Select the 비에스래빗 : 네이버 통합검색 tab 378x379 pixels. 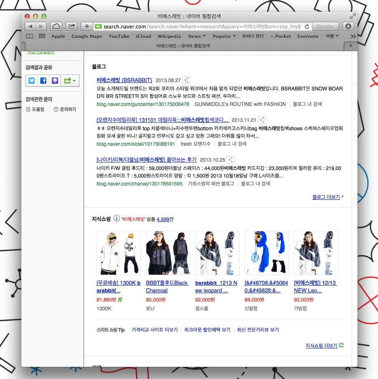[x=183, y=46]
